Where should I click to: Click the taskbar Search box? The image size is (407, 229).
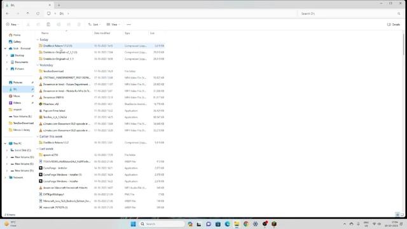(x=162, y=224)
